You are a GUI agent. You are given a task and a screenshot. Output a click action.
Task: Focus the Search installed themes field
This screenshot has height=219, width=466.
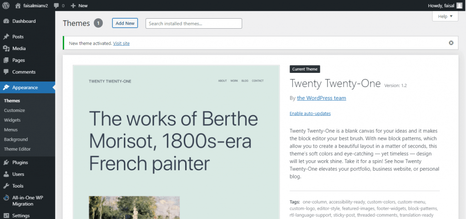coord(194,24)
